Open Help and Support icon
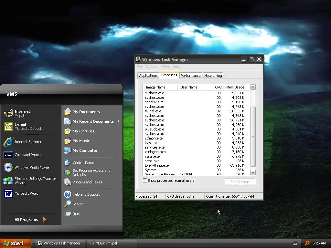 68,194
